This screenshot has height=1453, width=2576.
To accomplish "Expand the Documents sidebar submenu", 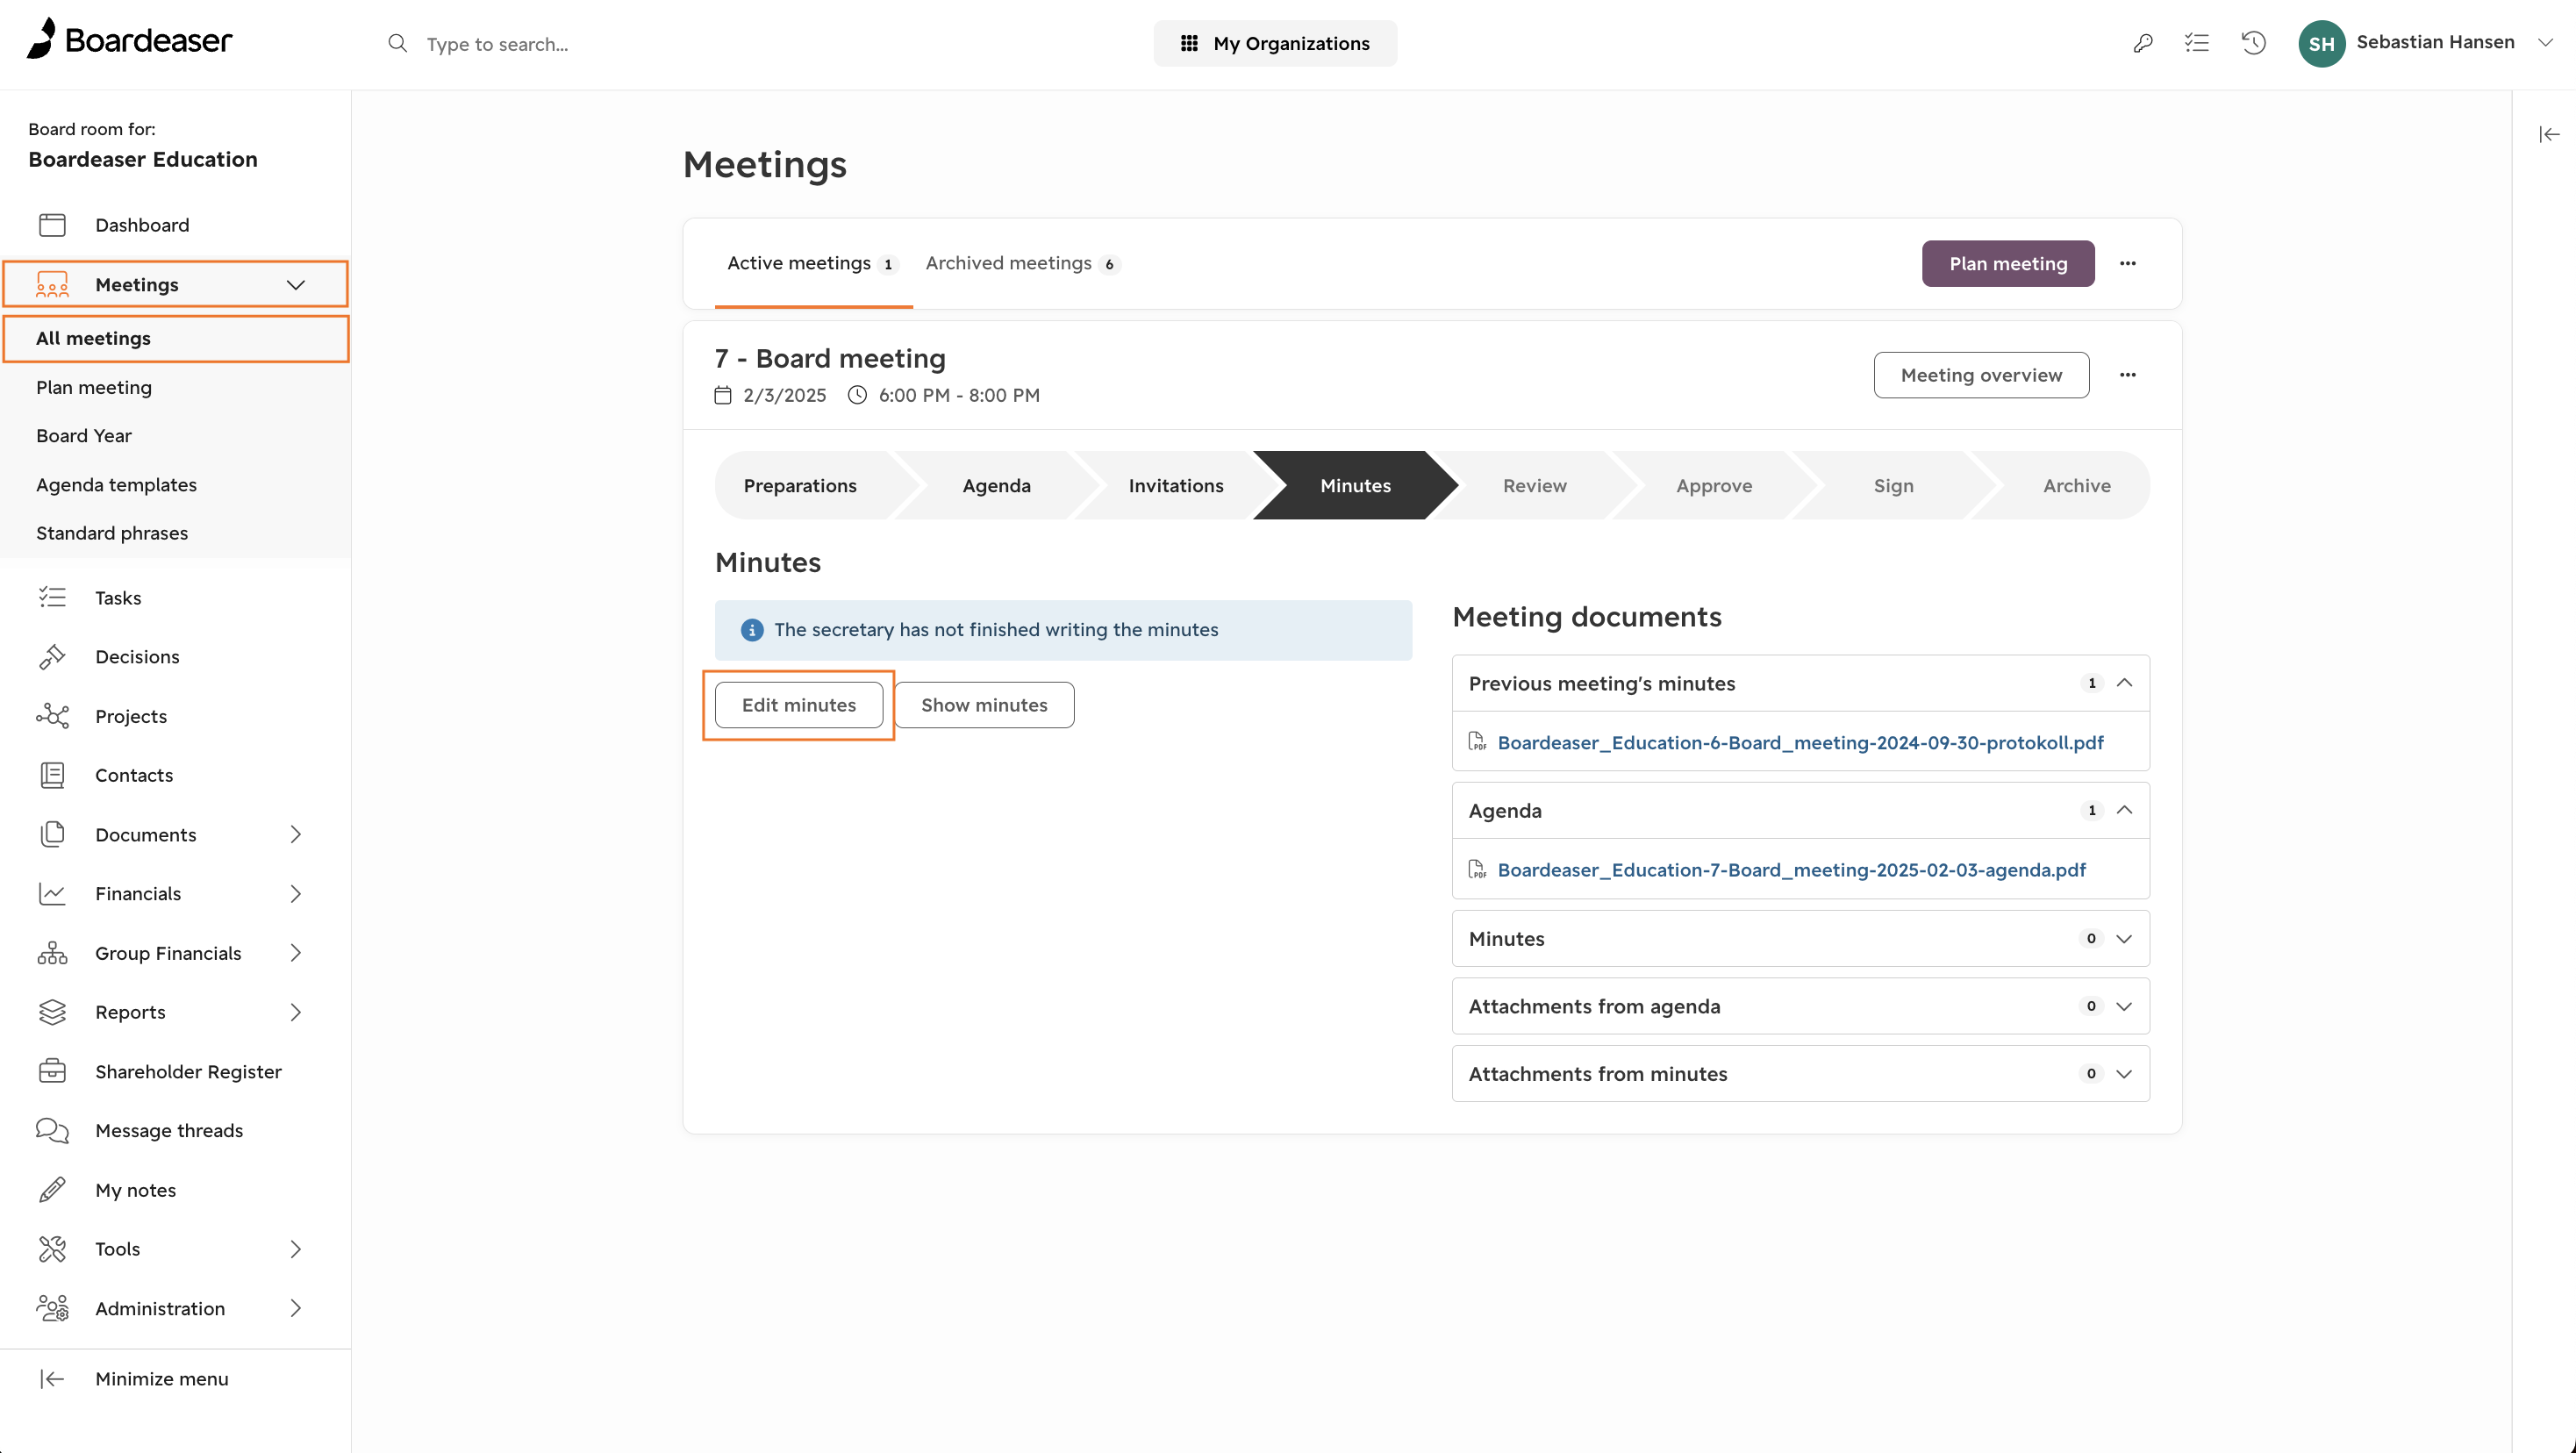I will coord(295,834).
